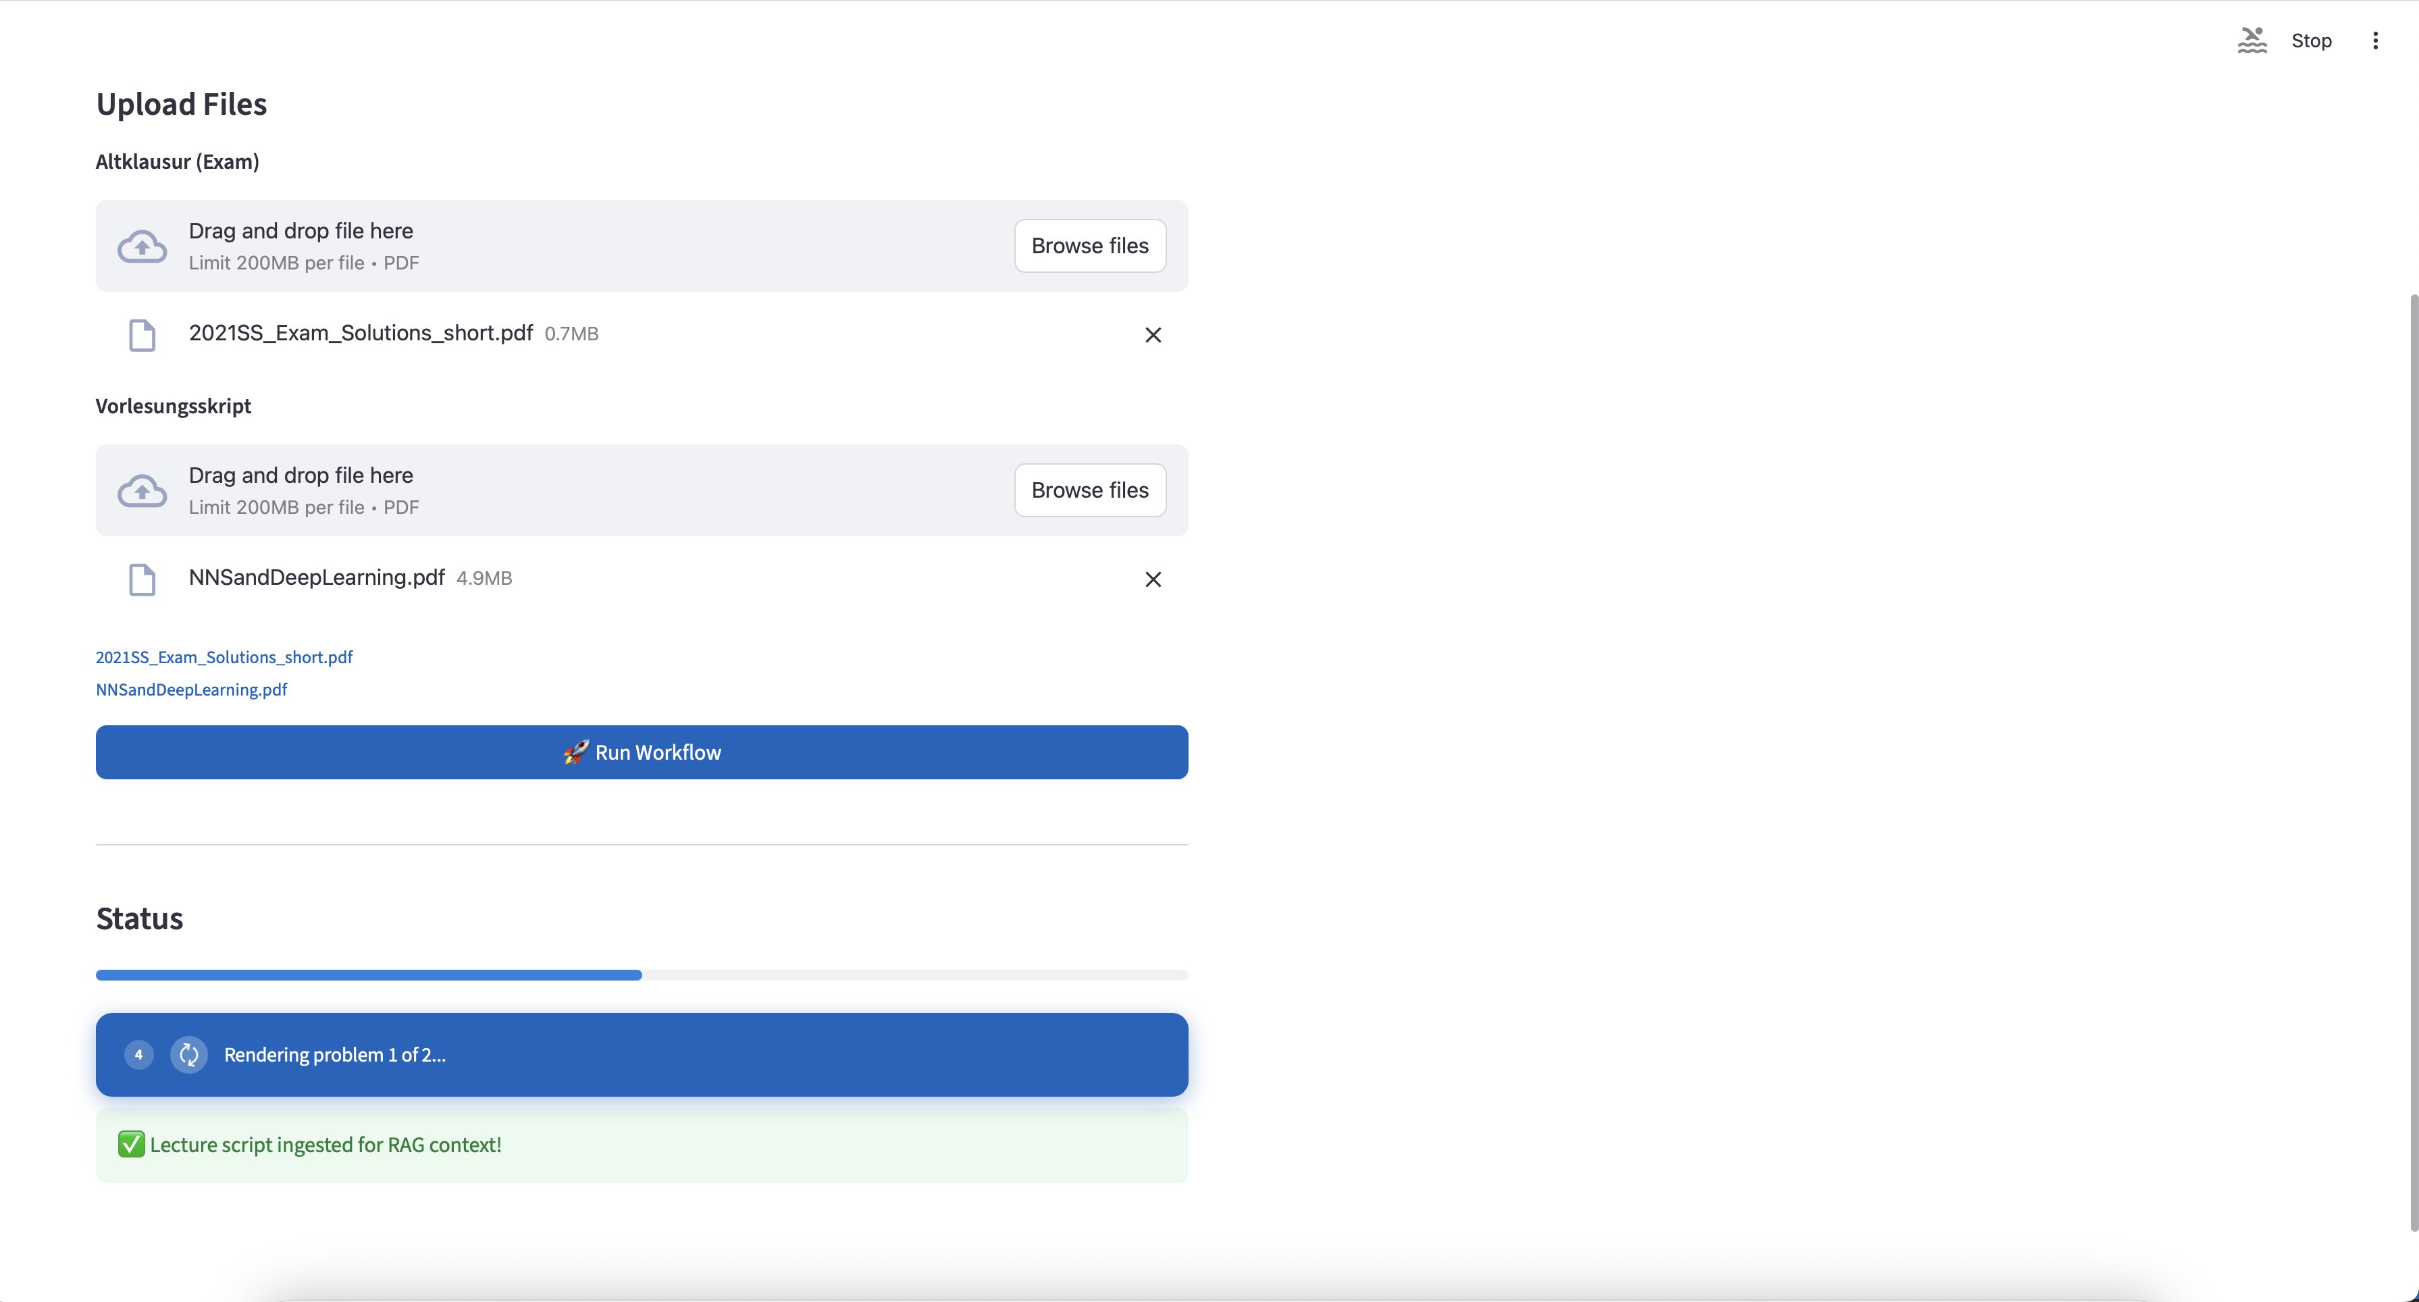Browse files for Altklausur exam upload

(1089, 246)
